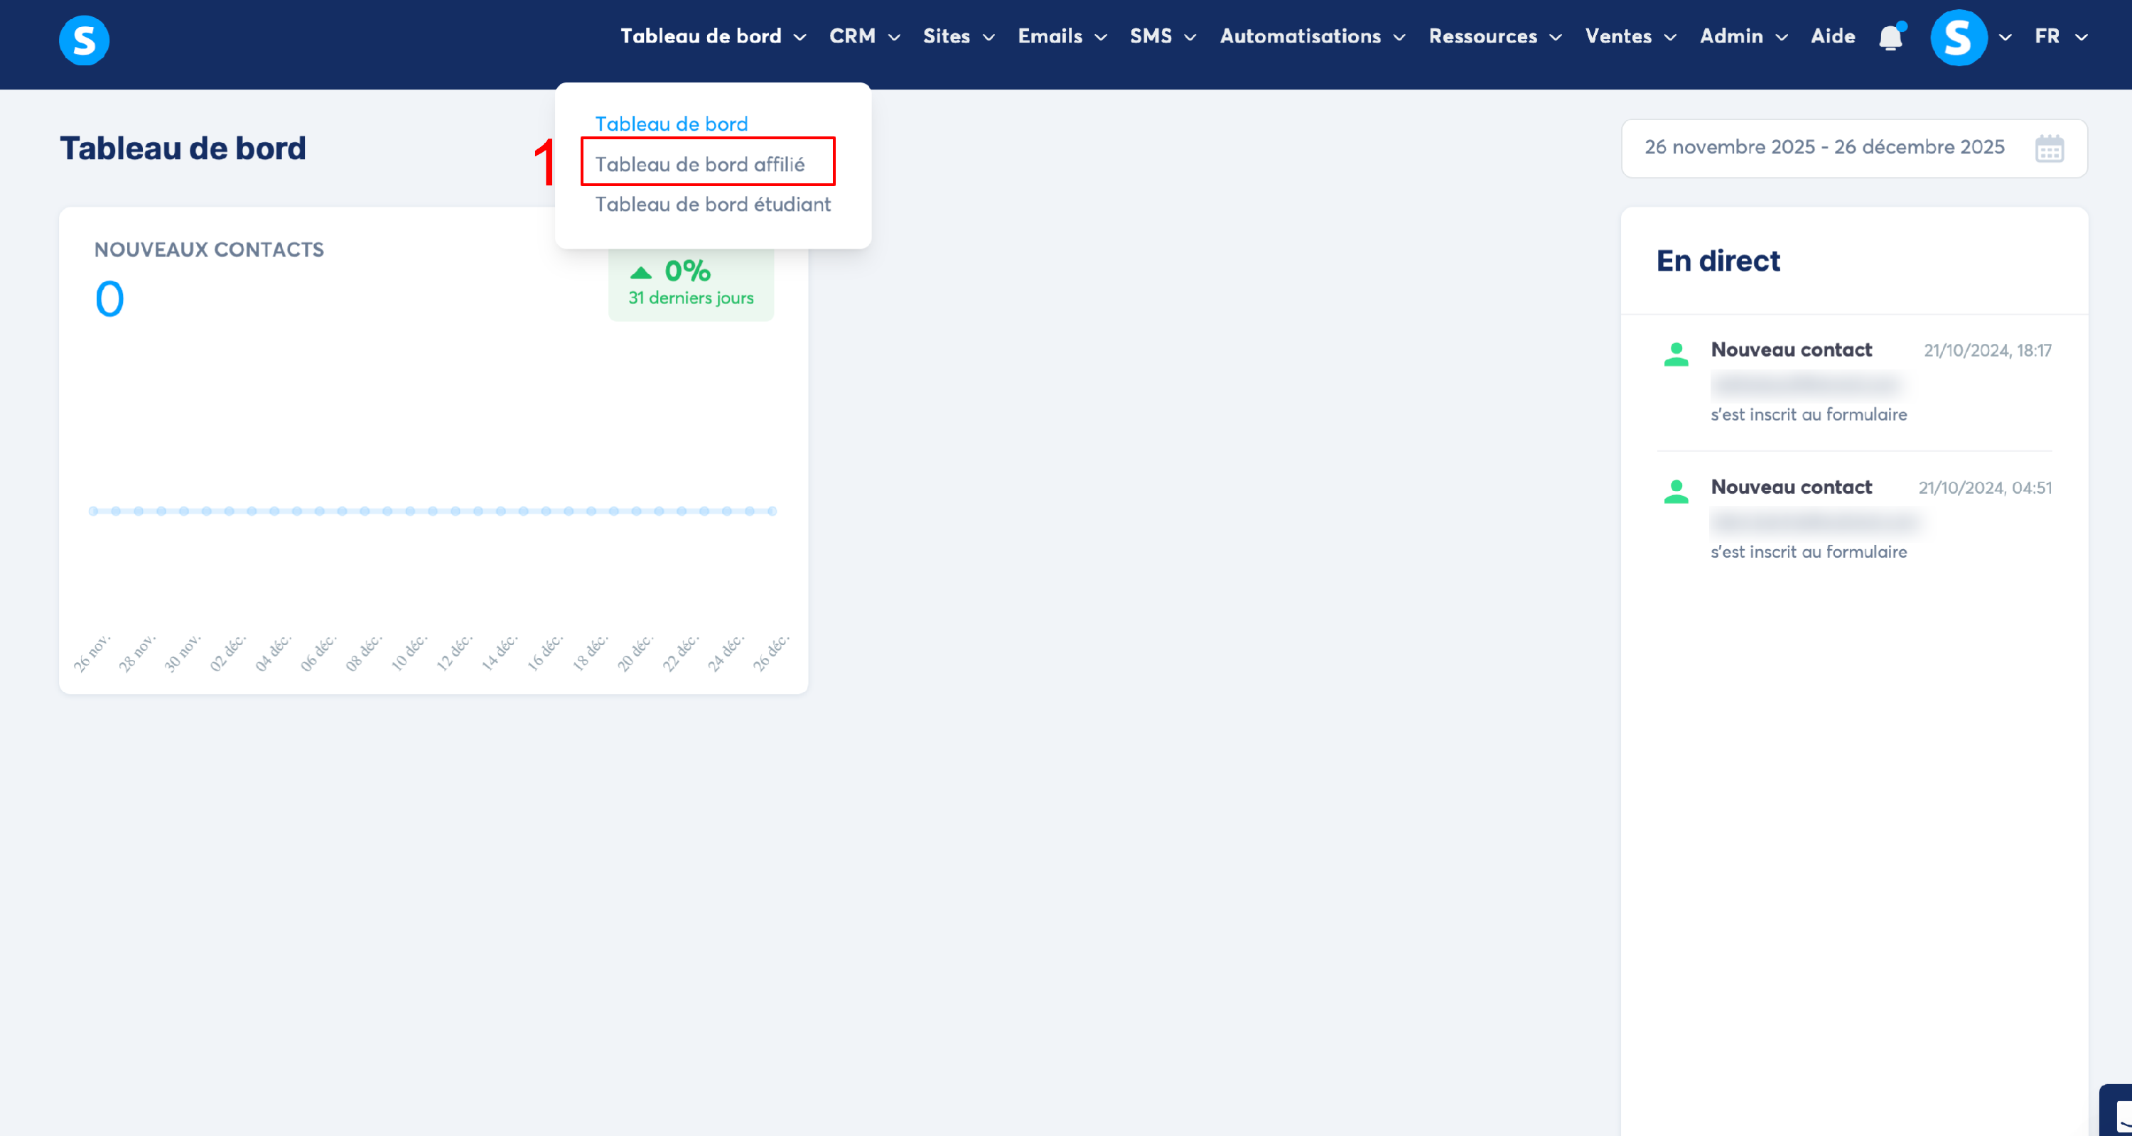
Task: Click the date range field
Action: pyautogui.click(x=1824, y=147)
